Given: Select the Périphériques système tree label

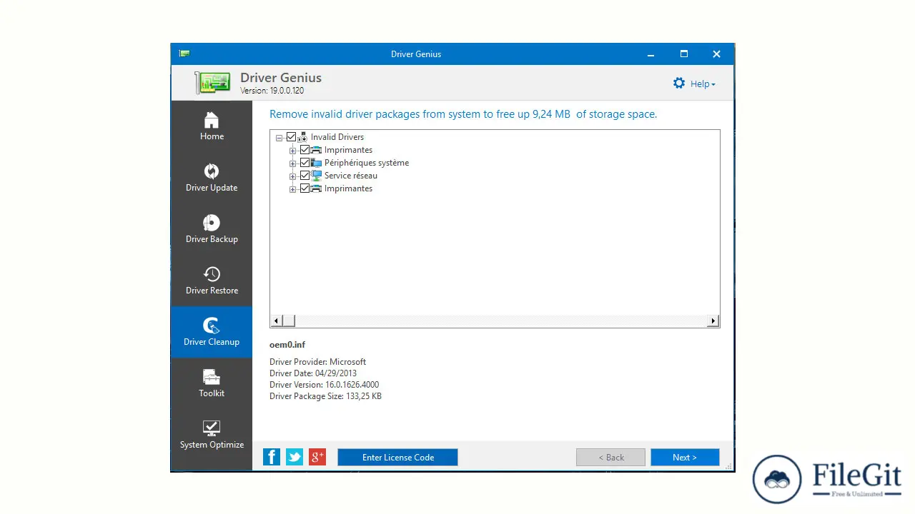Looking at the screenshot, I should pos(367,163).
